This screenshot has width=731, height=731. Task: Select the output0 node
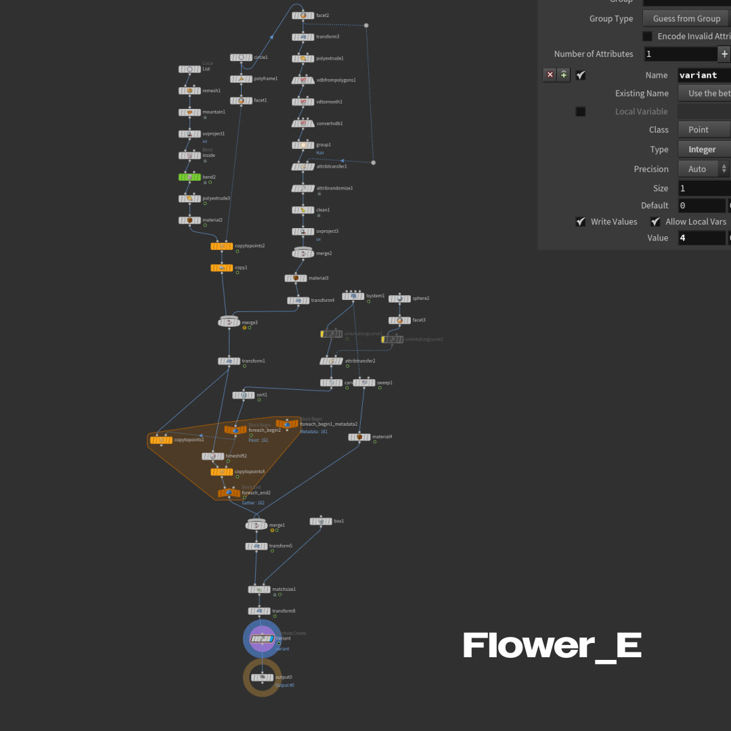pyautogui.click(x=262, y=678)
